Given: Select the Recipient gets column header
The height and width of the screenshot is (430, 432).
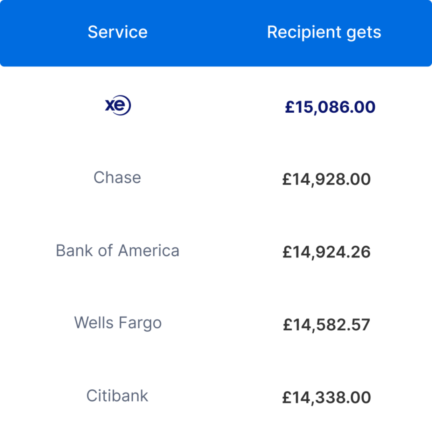Looking at the screenshot, I should 324,33.
